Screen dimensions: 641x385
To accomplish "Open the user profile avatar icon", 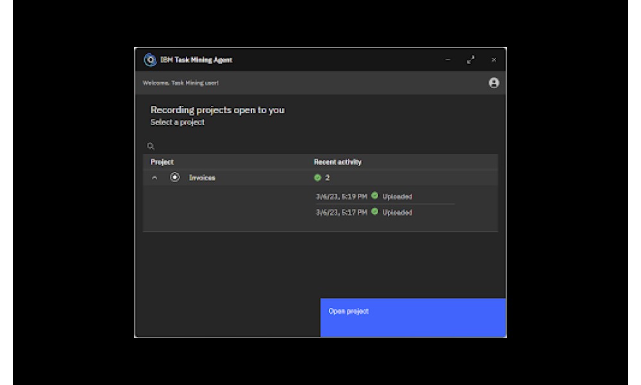I will tap(494, 83).
